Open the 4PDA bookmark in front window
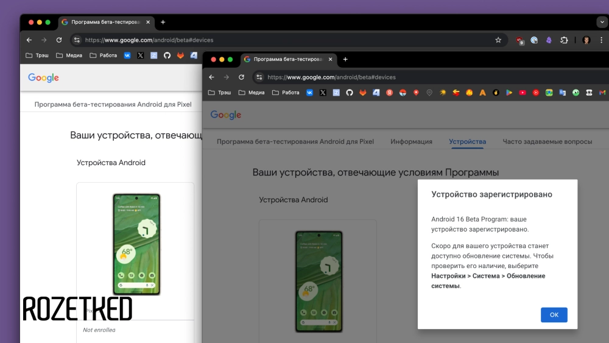Screen dimensions: 609x343 click(376, 93)
